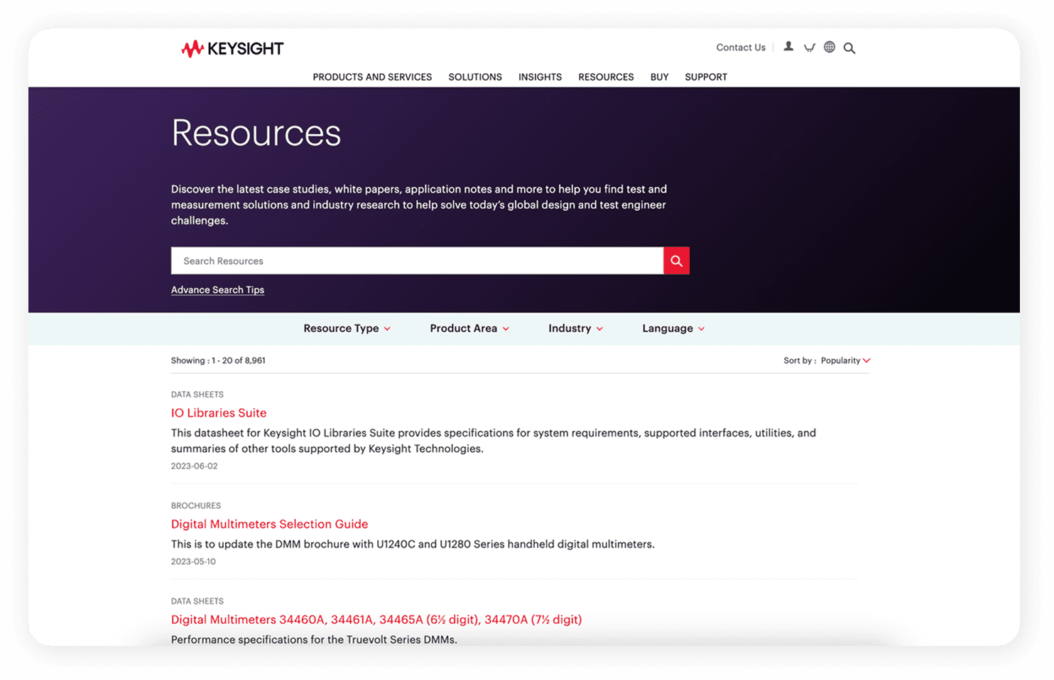Click the globe region selector icon
The image size is (1054, 680).
click(830, 48)
